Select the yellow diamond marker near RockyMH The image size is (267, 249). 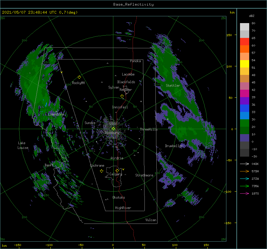click(x=79, y=77)
